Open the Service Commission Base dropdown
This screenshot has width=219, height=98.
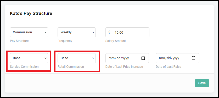pos(29,58)
